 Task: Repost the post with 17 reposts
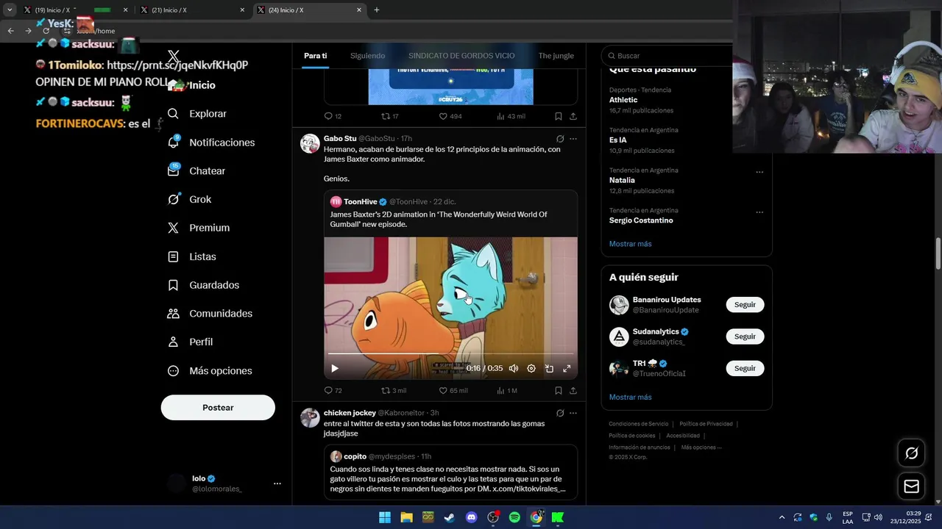click(x=389, y=116)
